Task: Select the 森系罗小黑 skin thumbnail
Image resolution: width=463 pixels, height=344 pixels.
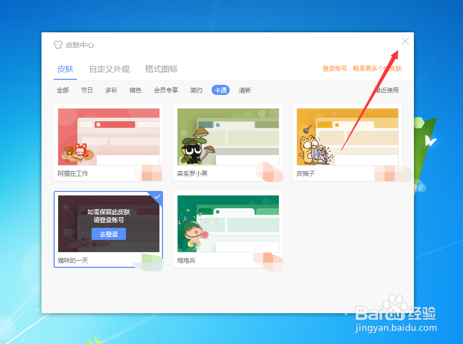Action: tap(228, 137)
